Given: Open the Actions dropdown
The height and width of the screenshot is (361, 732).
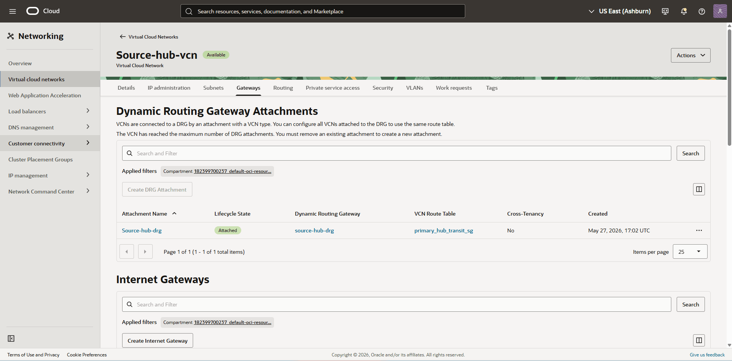Looking at the screenshot, I should 690,55.
